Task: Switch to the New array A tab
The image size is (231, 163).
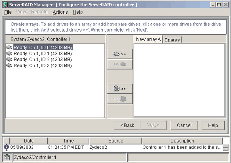Action: [x=148, y=39]
